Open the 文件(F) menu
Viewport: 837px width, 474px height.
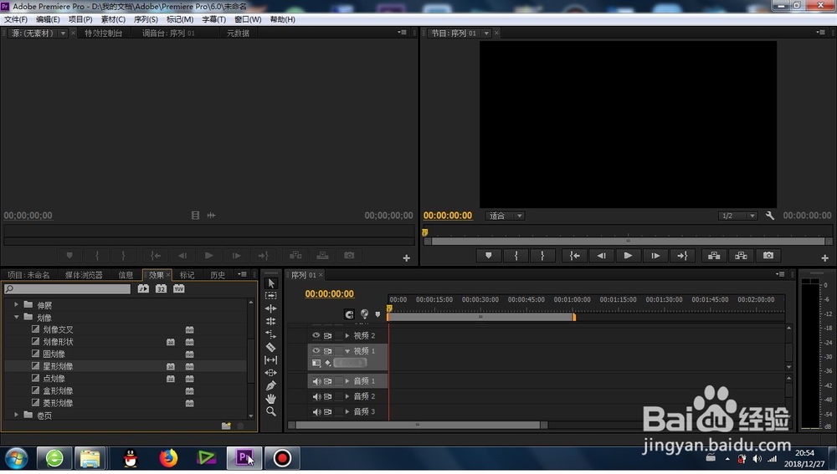15,19
